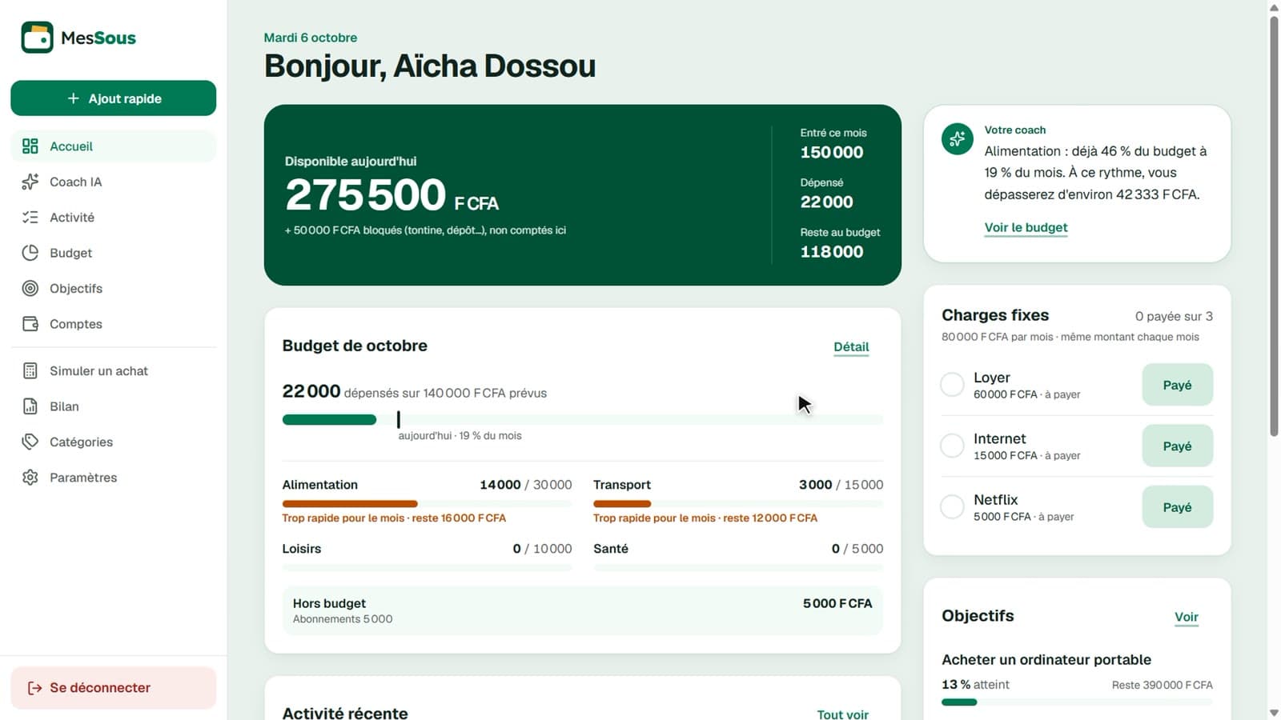Click the logout arrow icon
1281x720 pixels.
click(x=34, y=688)
